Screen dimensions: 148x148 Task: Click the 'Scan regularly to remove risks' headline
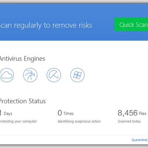46,25
